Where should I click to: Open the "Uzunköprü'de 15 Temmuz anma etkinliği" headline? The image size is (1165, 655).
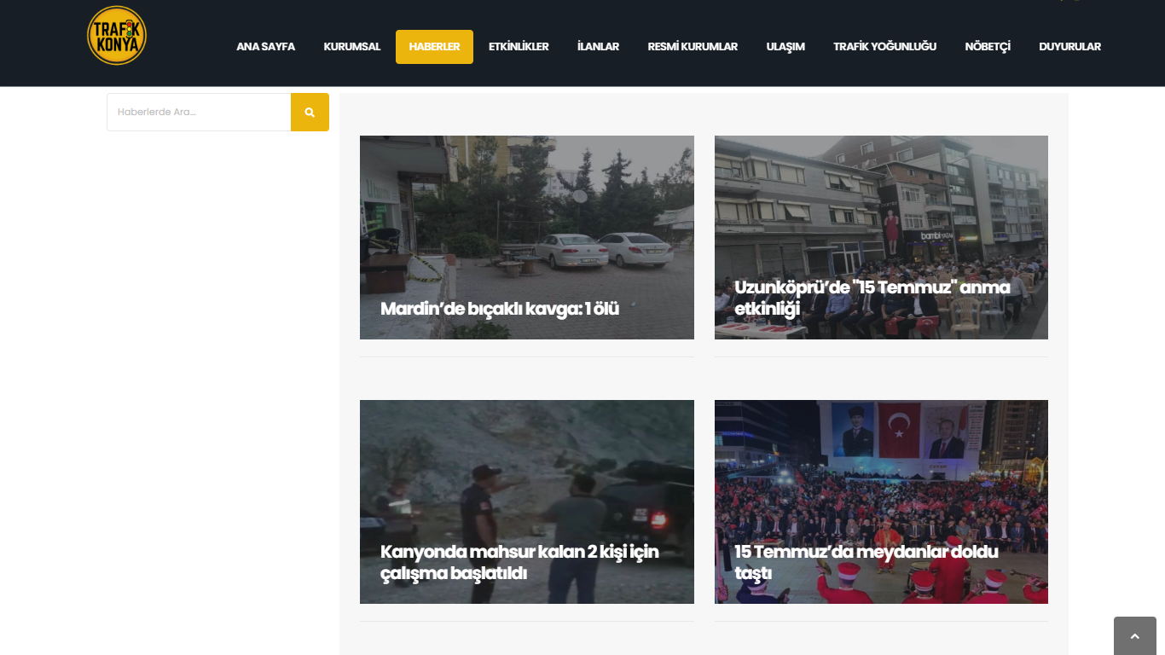(871, 296)
